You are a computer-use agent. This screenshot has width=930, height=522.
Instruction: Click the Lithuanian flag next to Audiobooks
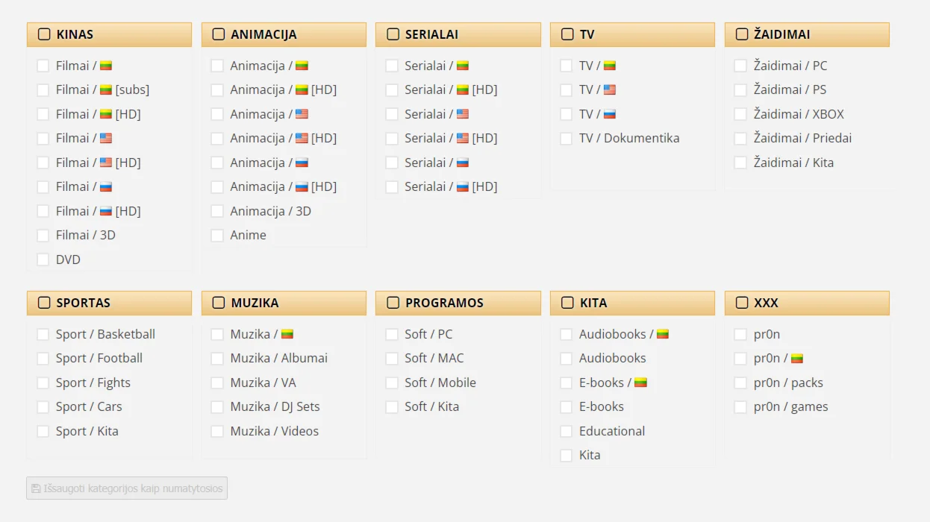pos(663,335)
